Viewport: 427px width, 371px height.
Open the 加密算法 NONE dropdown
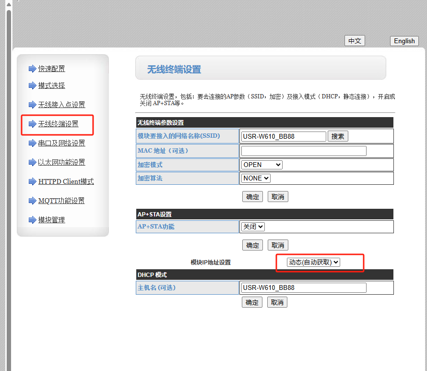[x=256, y=178]
